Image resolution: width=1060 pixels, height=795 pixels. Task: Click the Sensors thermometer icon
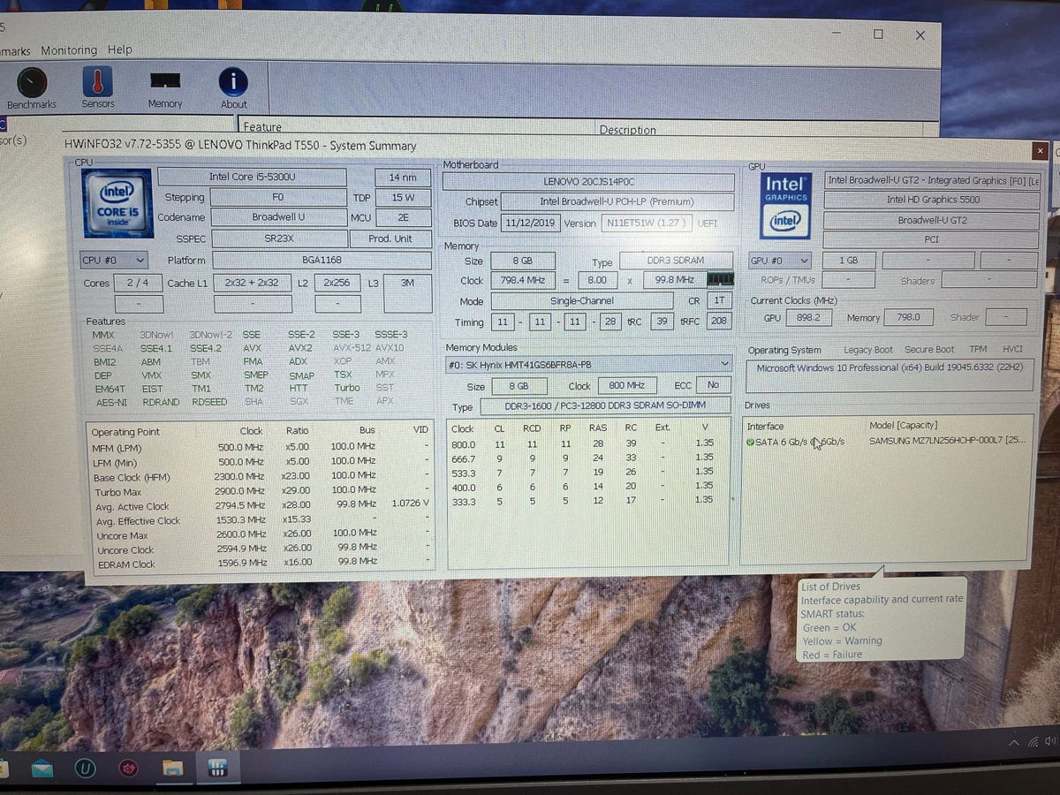tap(98, 83)
